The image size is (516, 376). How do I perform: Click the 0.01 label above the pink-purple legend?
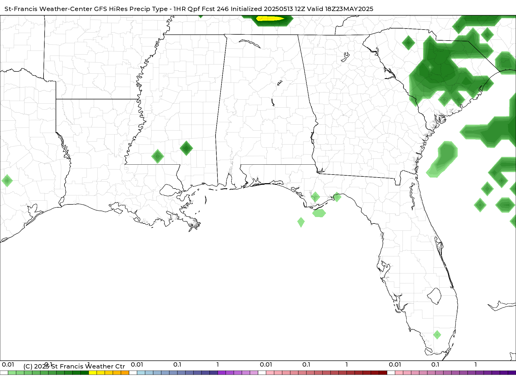395,364
